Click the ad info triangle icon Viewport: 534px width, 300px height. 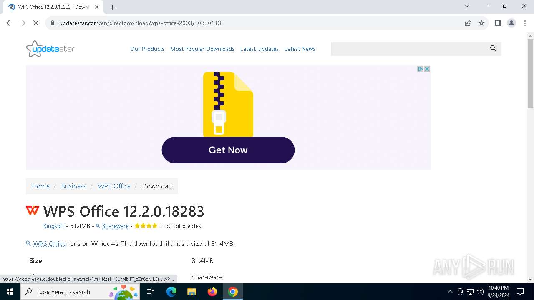coord(421,69)
